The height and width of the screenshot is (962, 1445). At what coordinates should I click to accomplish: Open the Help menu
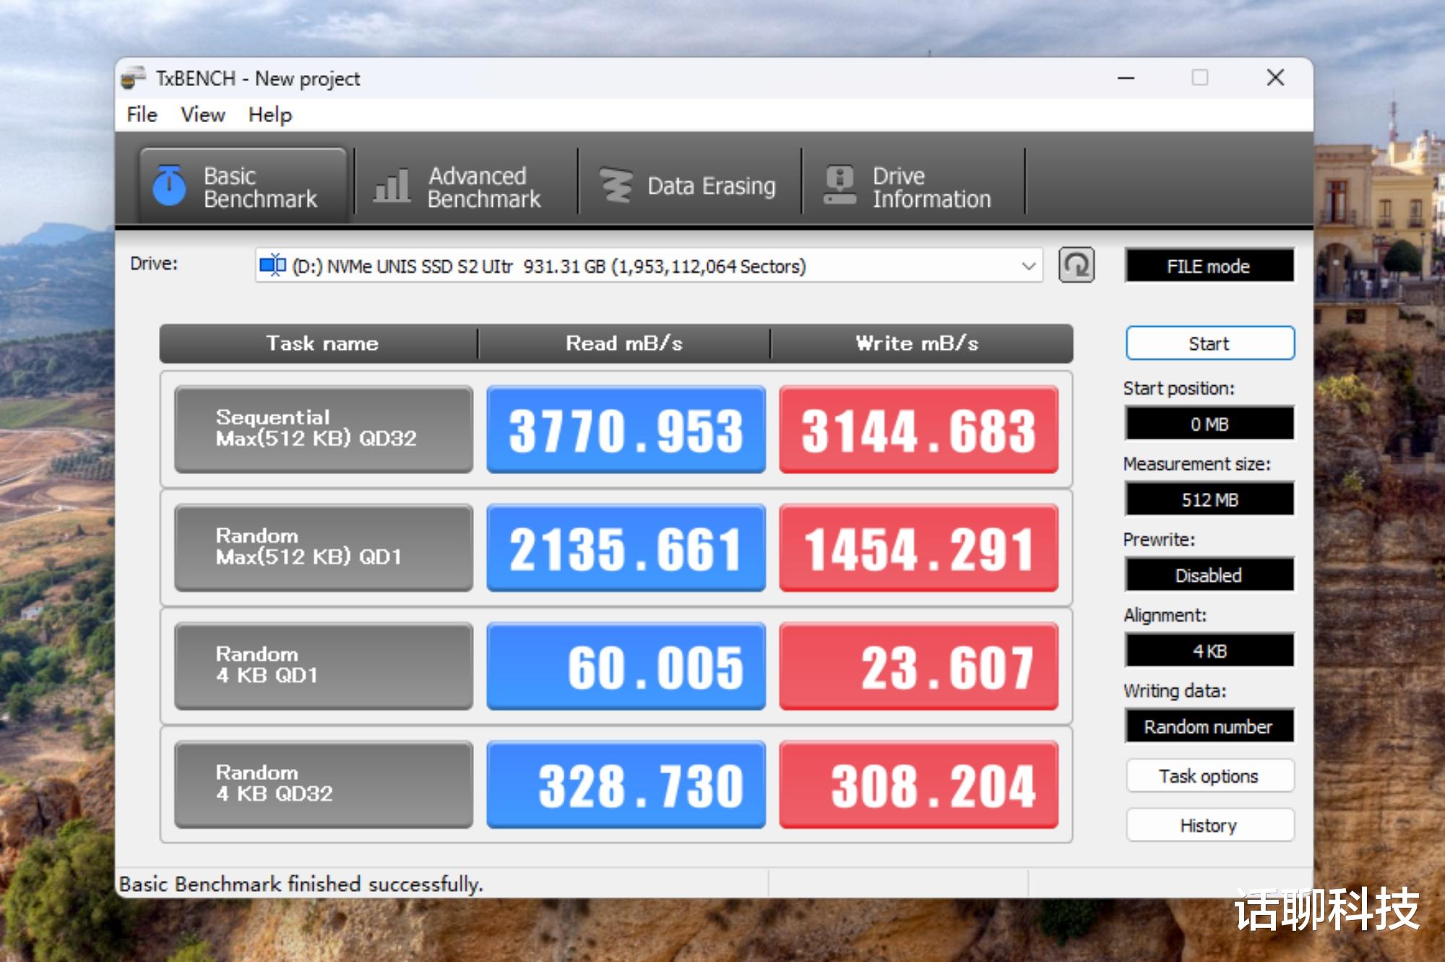(x=270, y=115)
